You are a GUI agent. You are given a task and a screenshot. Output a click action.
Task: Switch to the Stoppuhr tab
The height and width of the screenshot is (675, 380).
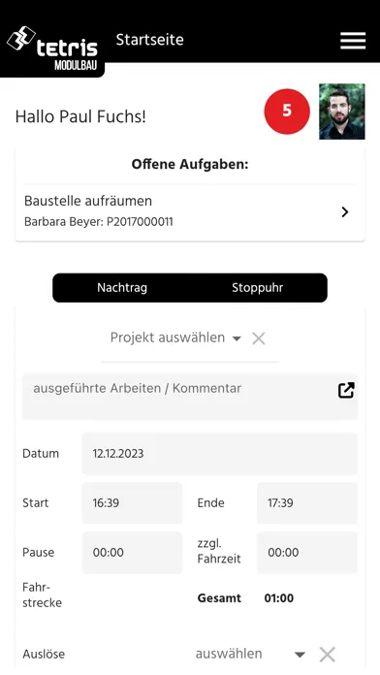257,288
